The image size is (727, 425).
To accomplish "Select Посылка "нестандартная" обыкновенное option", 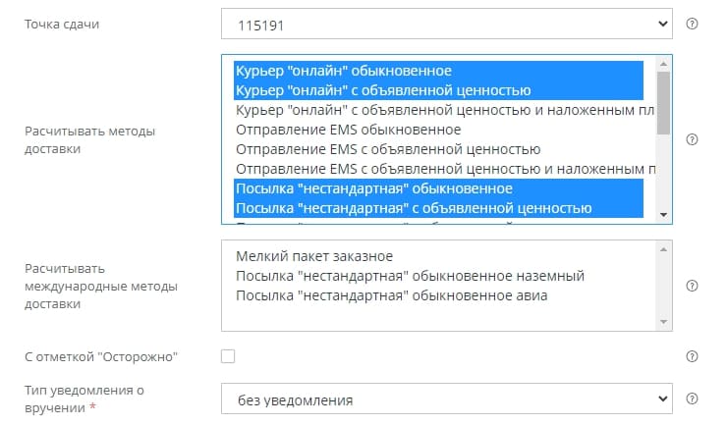I will tap(374, 187).
